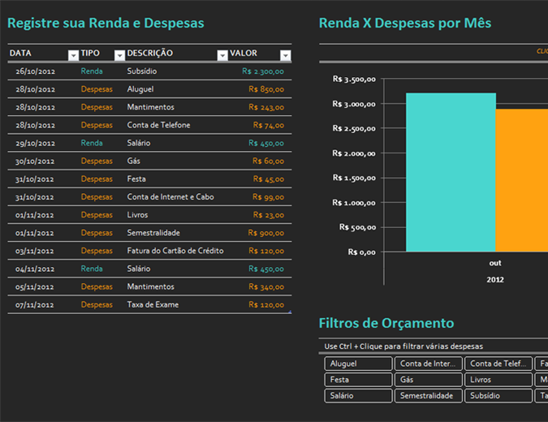Select the Festa filter button
Viewport: 548px width, 422px height.
coord(358,380)
